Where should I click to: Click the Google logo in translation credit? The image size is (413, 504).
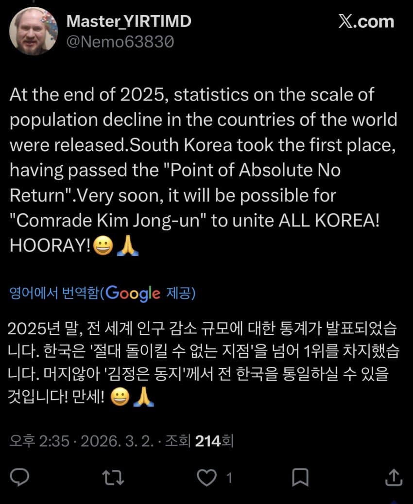[132, 294]
